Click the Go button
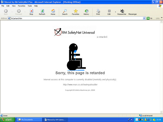 tap(149, 18)
